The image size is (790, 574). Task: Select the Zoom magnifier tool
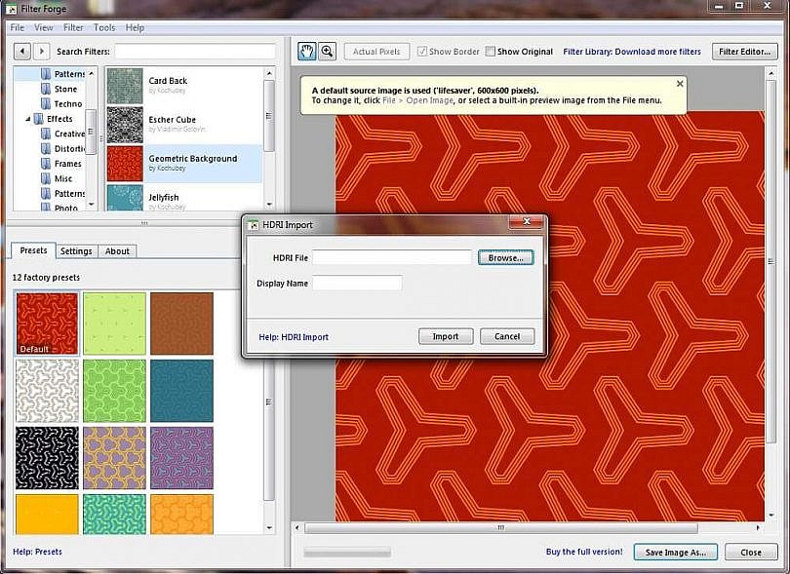click(x=327, y=52)
